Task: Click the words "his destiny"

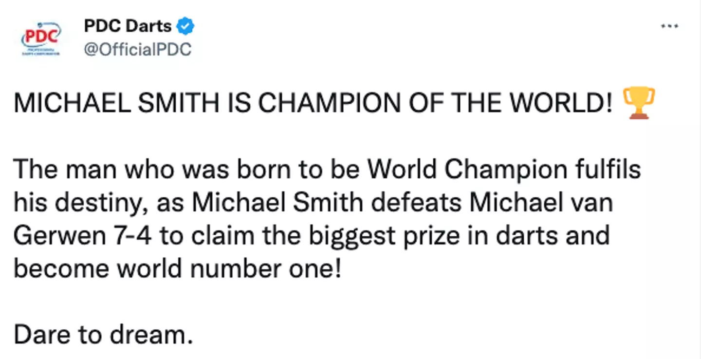Action: point(78,203)
